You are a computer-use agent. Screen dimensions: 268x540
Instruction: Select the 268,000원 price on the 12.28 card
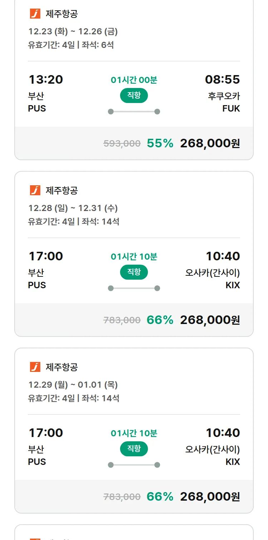(x=210, y=320)
